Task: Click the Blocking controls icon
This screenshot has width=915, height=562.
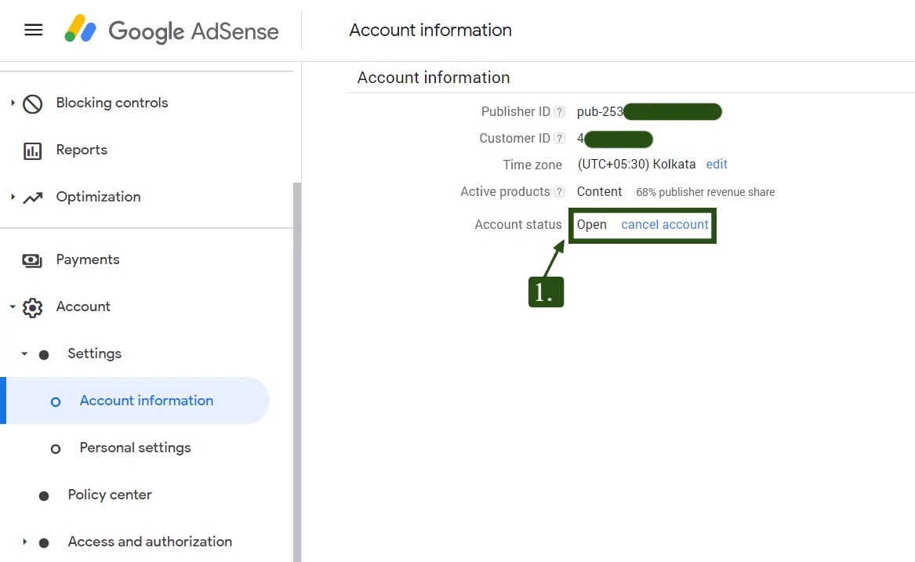Action: click(33, 103)
